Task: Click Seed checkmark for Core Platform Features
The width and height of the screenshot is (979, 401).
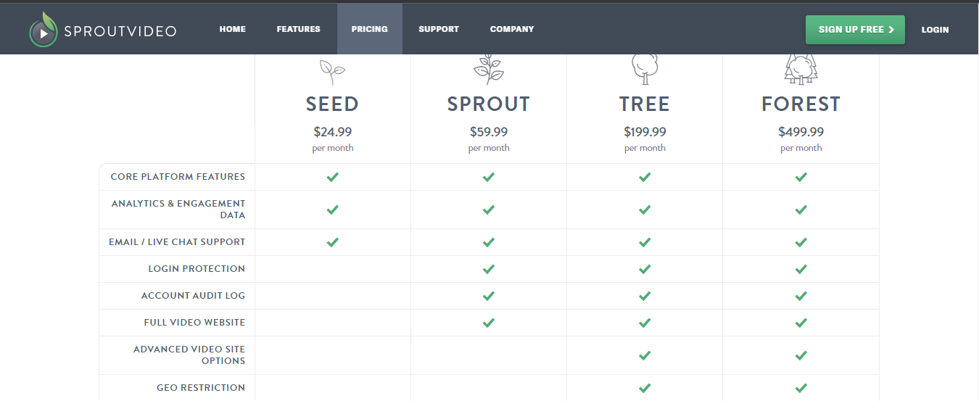Action: (x=332, y=177)
